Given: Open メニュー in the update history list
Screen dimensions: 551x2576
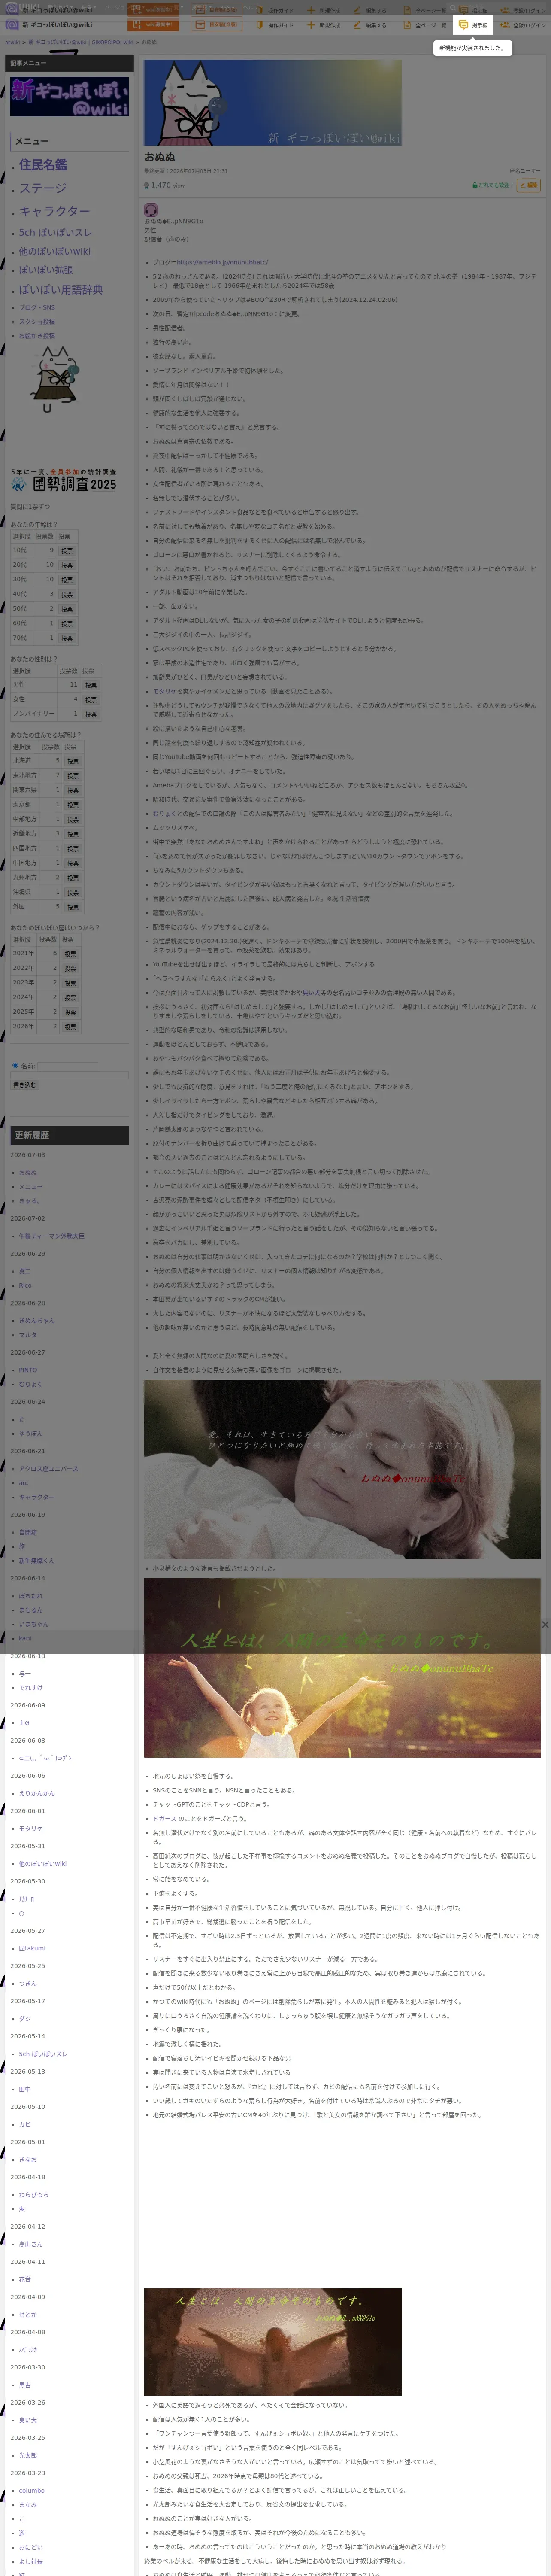Looking at the screenshot, I should click(x=31, y=1187).
